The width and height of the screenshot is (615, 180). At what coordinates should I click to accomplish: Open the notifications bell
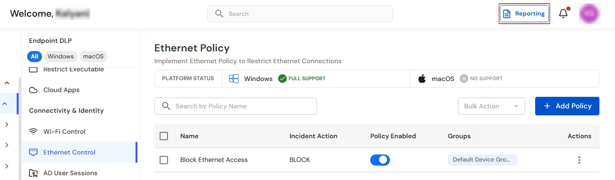click(x=563, y=13)
